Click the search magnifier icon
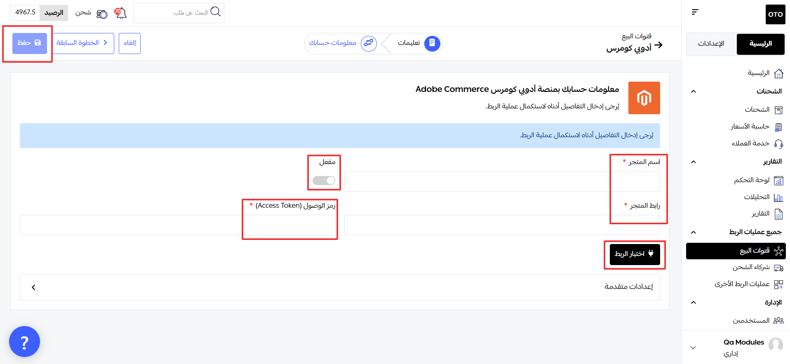 (x=215, y=12)
